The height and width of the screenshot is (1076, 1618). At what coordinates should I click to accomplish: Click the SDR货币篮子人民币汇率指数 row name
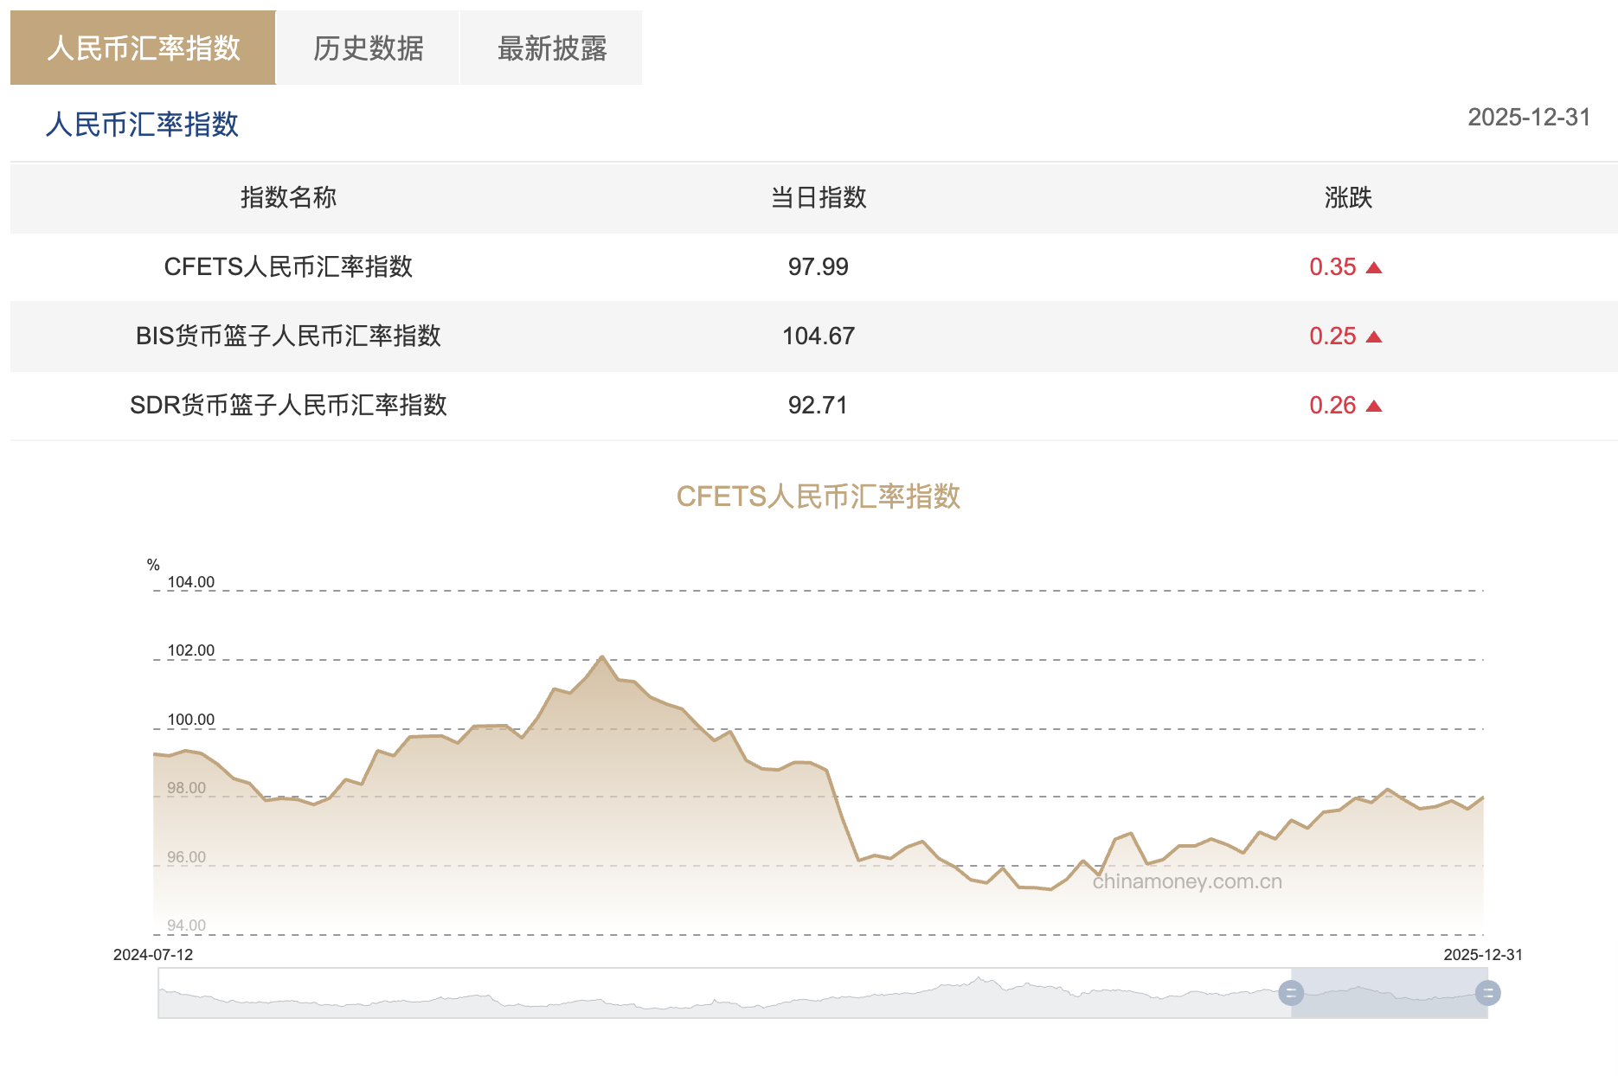click(x=289, y=404)
